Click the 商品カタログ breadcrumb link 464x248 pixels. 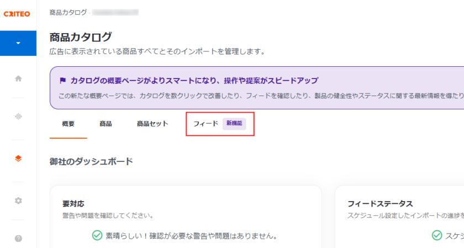coord(67,12)
